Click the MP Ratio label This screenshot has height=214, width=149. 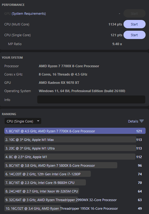point(15,44)
